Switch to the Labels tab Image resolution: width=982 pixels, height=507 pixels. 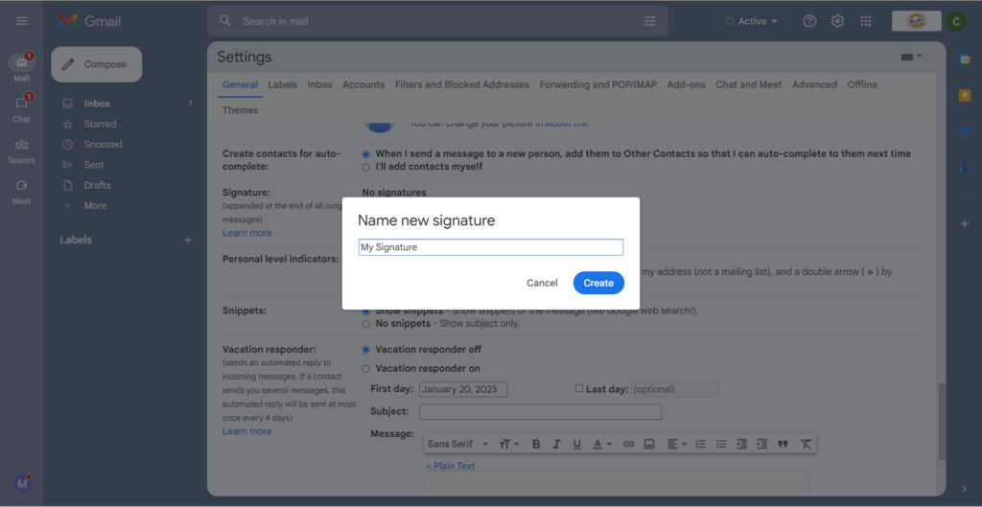click(283, 84)
